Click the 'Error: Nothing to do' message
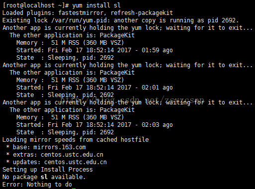The width and height of the screenshot is (255, 189). [x=37, y=185]
